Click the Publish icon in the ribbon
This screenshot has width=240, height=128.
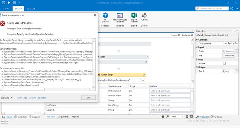[x=144, y=17]
